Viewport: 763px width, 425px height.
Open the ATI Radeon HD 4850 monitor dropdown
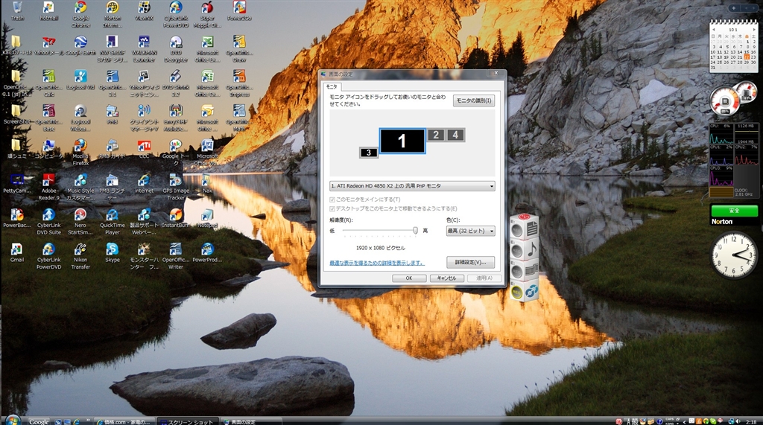tap(412, 186)
